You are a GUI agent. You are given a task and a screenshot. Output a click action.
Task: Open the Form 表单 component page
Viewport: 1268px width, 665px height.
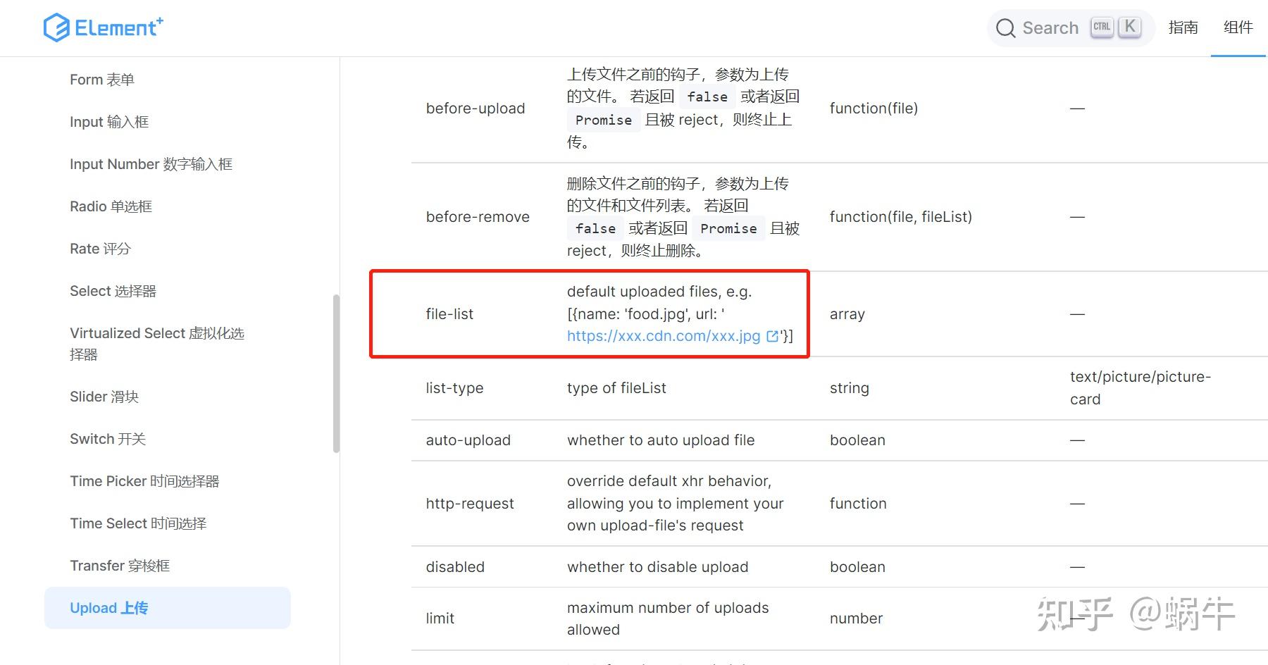tap(101, 79)
